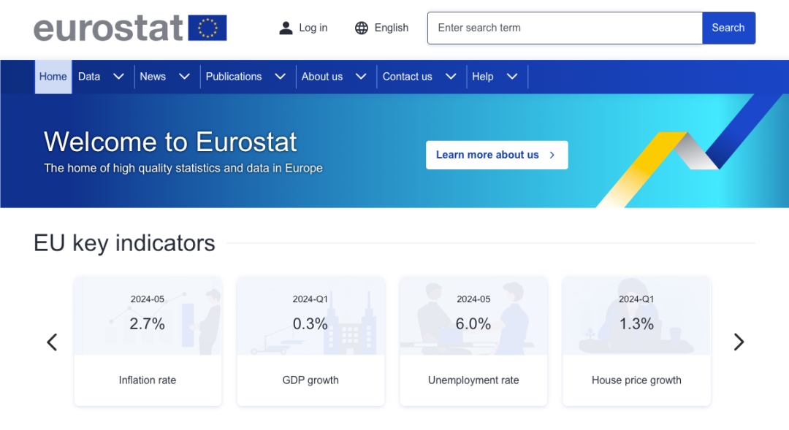Image resolution: width=789 pixels, height=430 pixels.
Task: Open the Publications menu item
Action: click(x=234, y=77)
